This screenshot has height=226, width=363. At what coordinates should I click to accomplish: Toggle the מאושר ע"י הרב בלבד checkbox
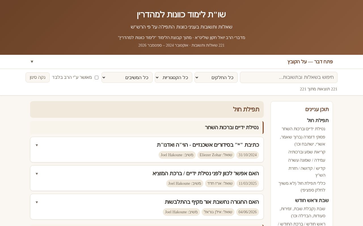tap(96, 77)
